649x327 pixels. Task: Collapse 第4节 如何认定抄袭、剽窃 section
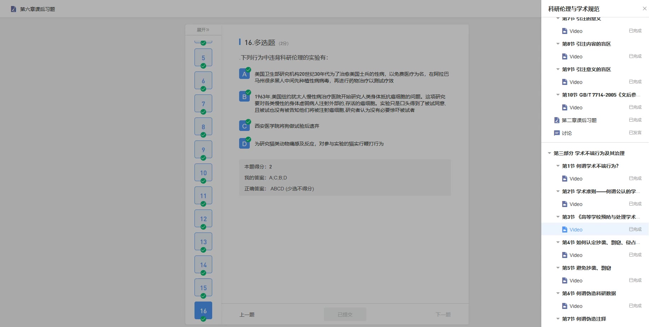[558, 242]
